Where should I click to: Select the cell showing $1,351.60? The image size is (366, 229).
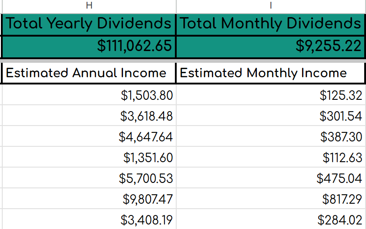click(89, 157)
